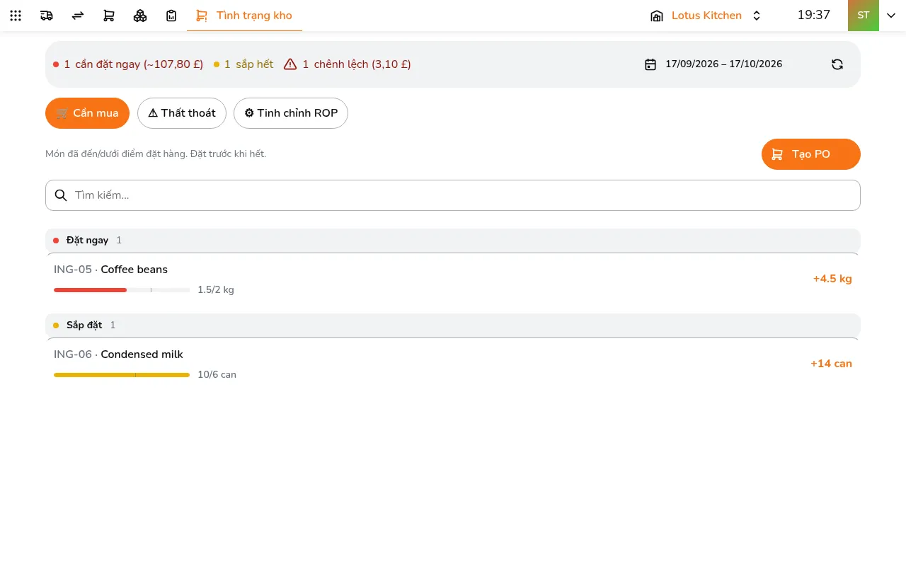
Task: Select the Cần mua filter
Action: 87,113
